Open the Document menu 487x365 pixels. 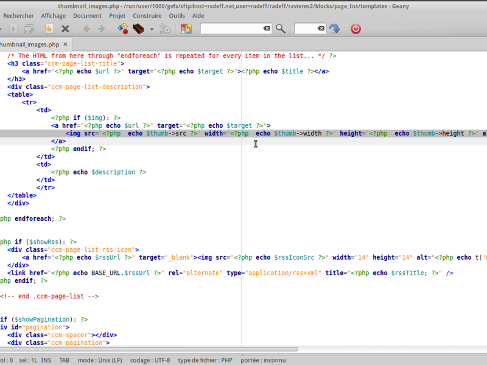coord(87,16)
